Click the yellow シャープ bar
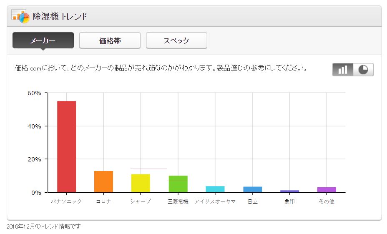Viewport: 387px width, 234px height. 141,183
